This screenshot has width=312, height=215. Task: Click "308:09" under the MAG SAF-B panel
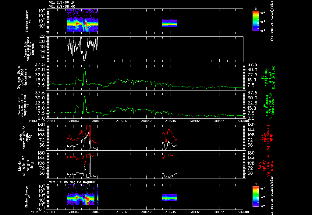coord(122,121)
